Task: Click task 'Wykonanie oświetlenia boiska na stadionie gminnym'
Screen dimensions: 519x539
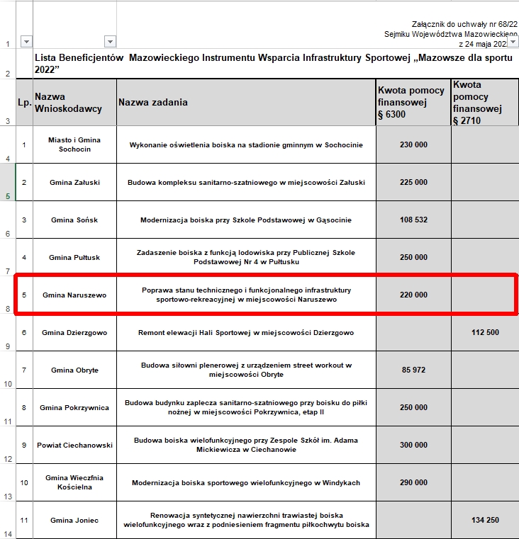Action: [247, 144]
